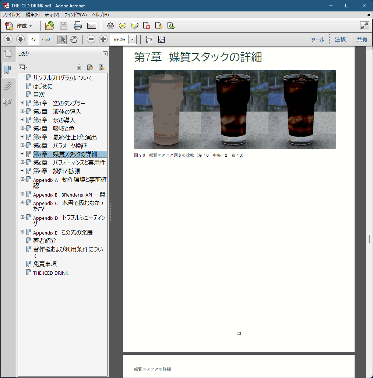Toggle the Page Thumbnails panel
Viewport: 373px width, 378px height.
(x=7, y=54)
